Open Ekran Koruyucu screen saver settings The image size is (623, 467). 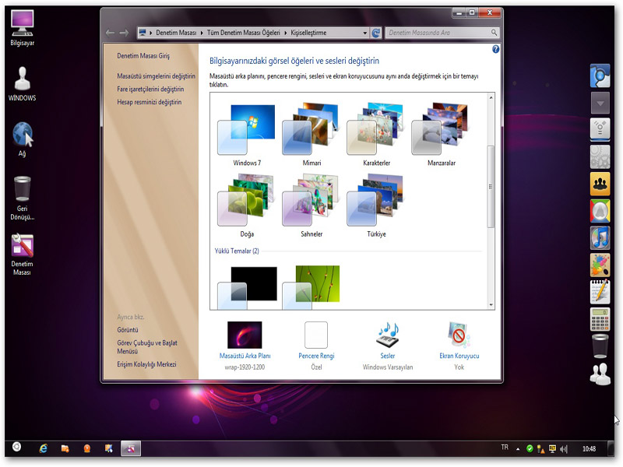[x=459, y=335]
